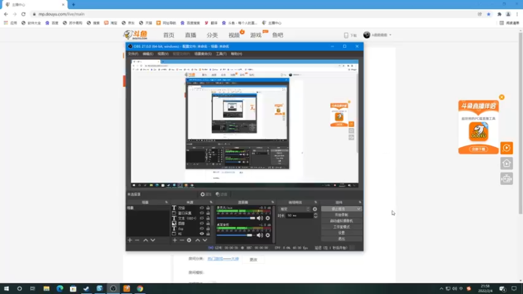Open settings gear for 麦克风/Aux audio channel
This screenshot has width=523, height=294.
(267, 218)
